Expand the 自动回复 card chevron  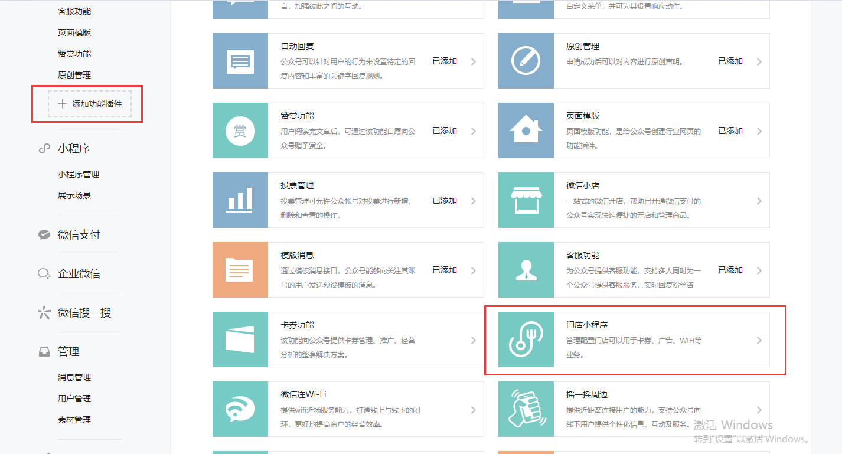click(474, 61)
